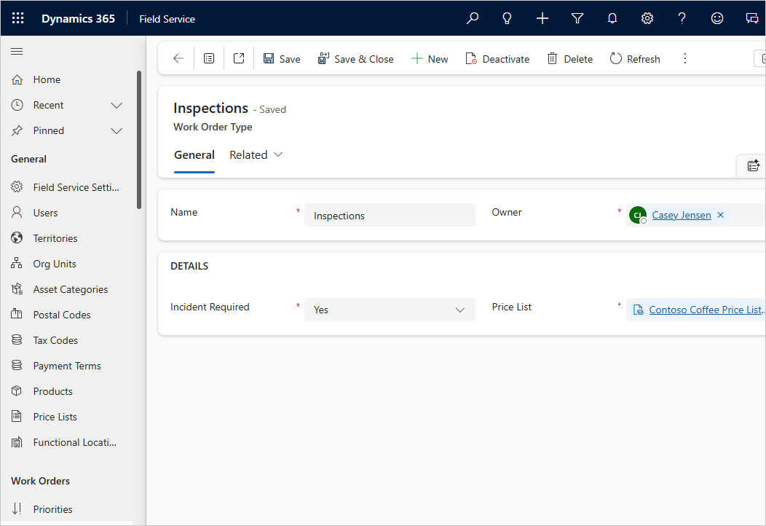This screenshot has height=526, width=766.
Task: Click the help question mark icon
Action: (x=682, y=18)
